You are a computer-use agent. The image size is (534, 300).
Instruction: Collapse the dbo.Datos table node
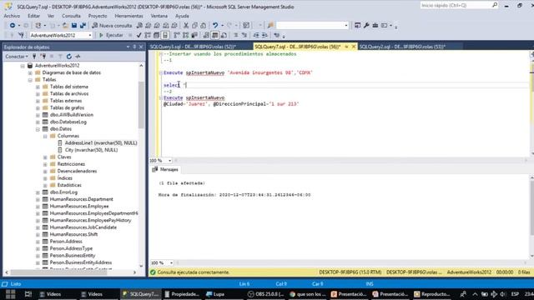coord(38,129)
